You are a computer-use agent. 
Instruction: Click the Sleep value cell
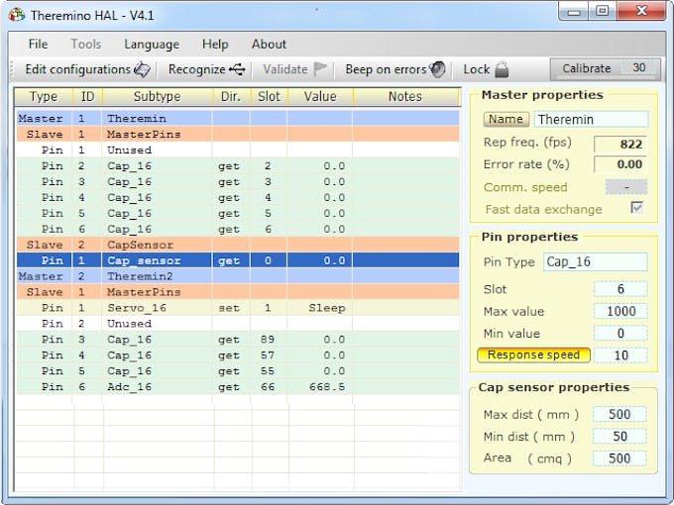click(x=320, y=308)
